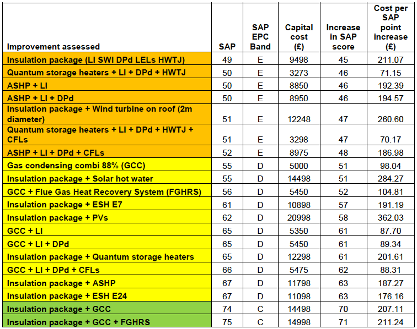The height and width of the screenshot is (329, 417).
Task: Select the value 176.16
Action: (391, 296)
